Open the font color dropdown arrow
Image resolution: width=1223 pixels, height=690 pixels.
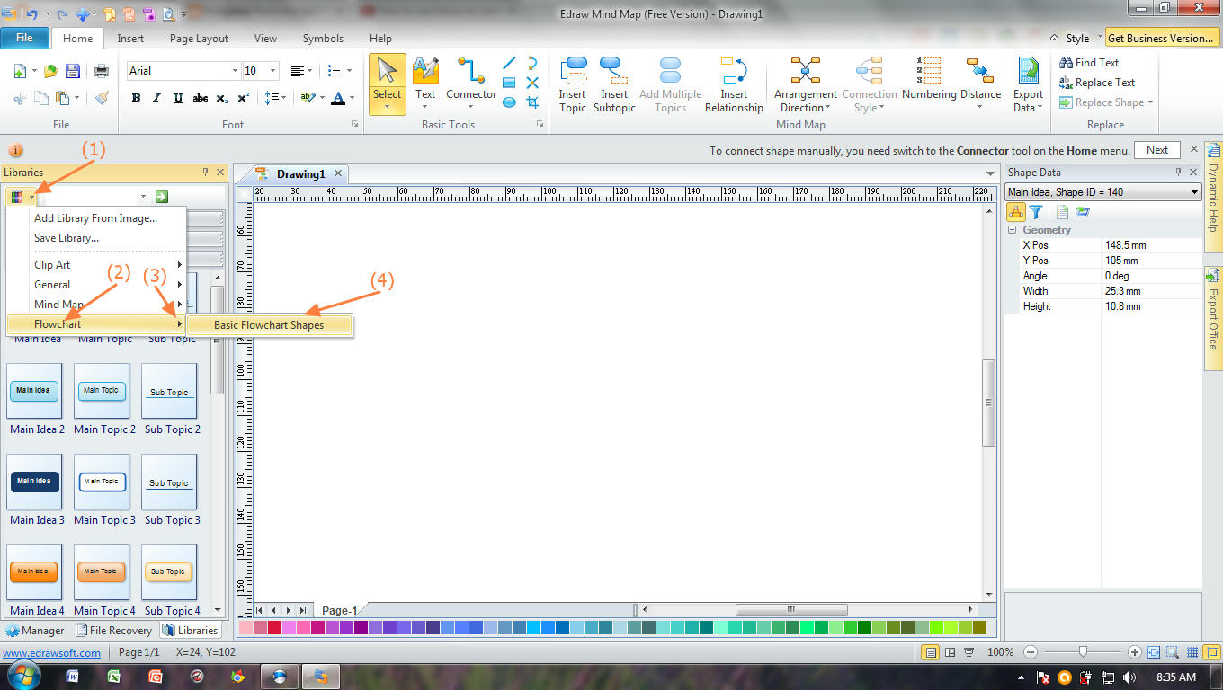pyautogui.click(x=352, y=98)
